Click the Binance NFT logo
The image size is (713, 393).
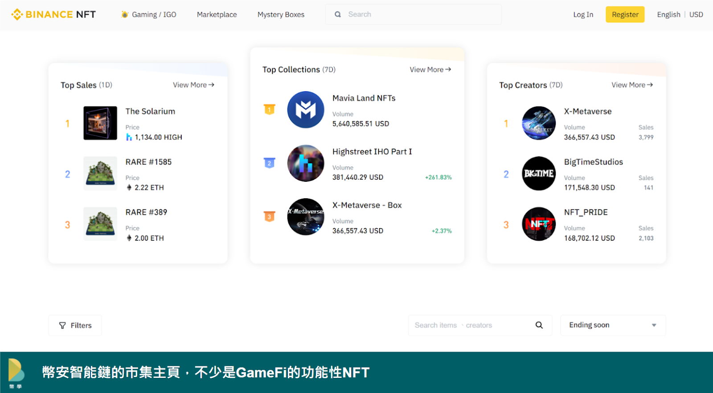point(53,14)
